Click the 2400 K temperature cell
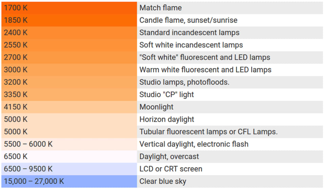Image resolution: width=325 pixels, height=189 pixels. pos(69,33)
